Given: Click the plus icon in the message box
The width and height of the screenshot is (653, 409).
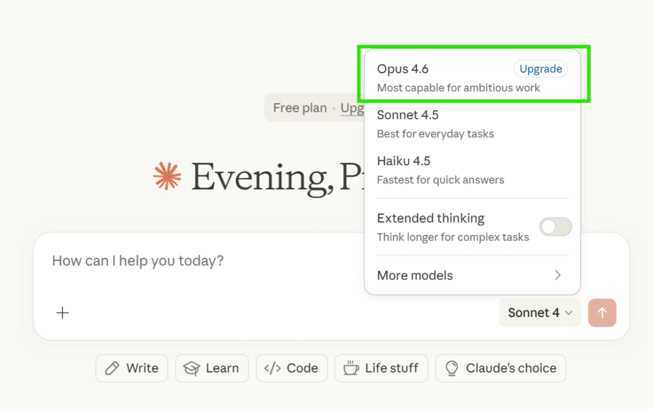Looking at the screenshot, I should pos(62,313).
